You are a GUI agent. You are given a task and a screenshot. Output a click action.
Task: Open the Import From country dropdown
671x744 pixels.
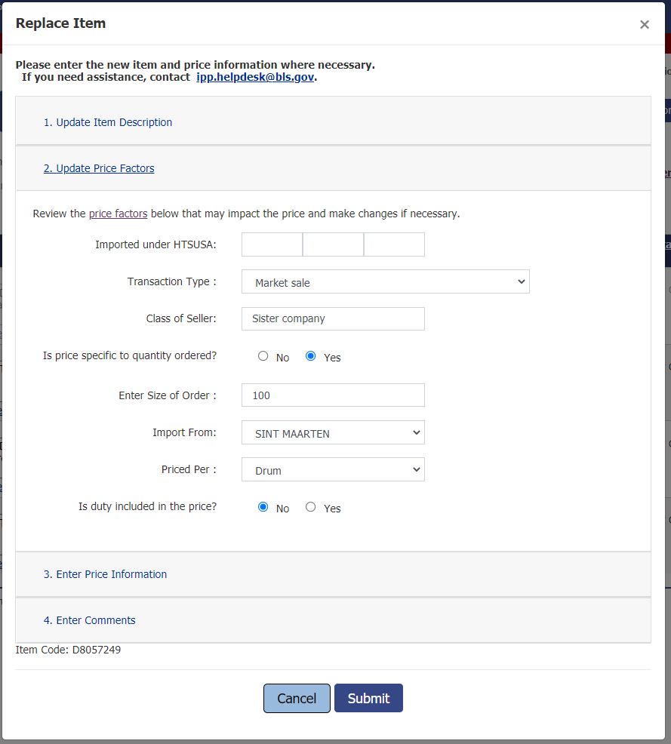[333, 433]
